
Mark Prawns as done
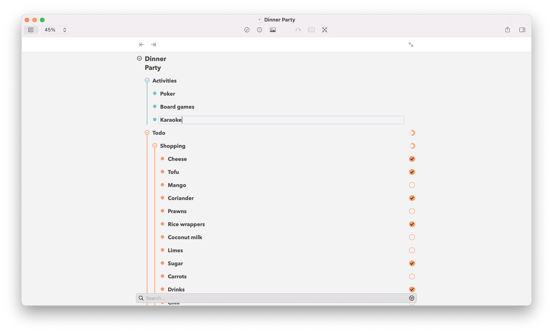pos(412,211)
